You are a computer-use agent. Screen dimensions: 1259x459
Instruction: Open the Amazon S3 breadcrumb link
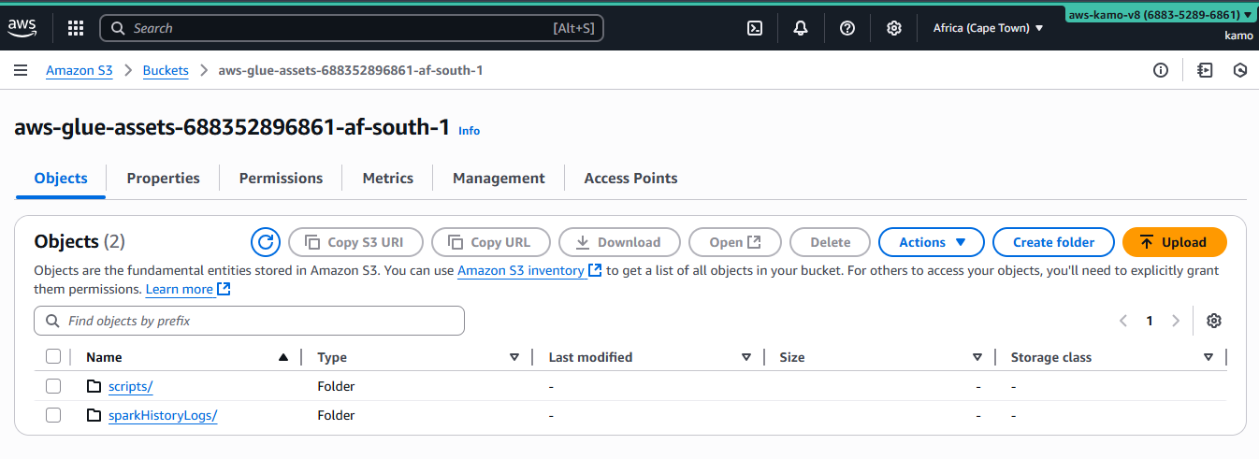pos(80,70)
